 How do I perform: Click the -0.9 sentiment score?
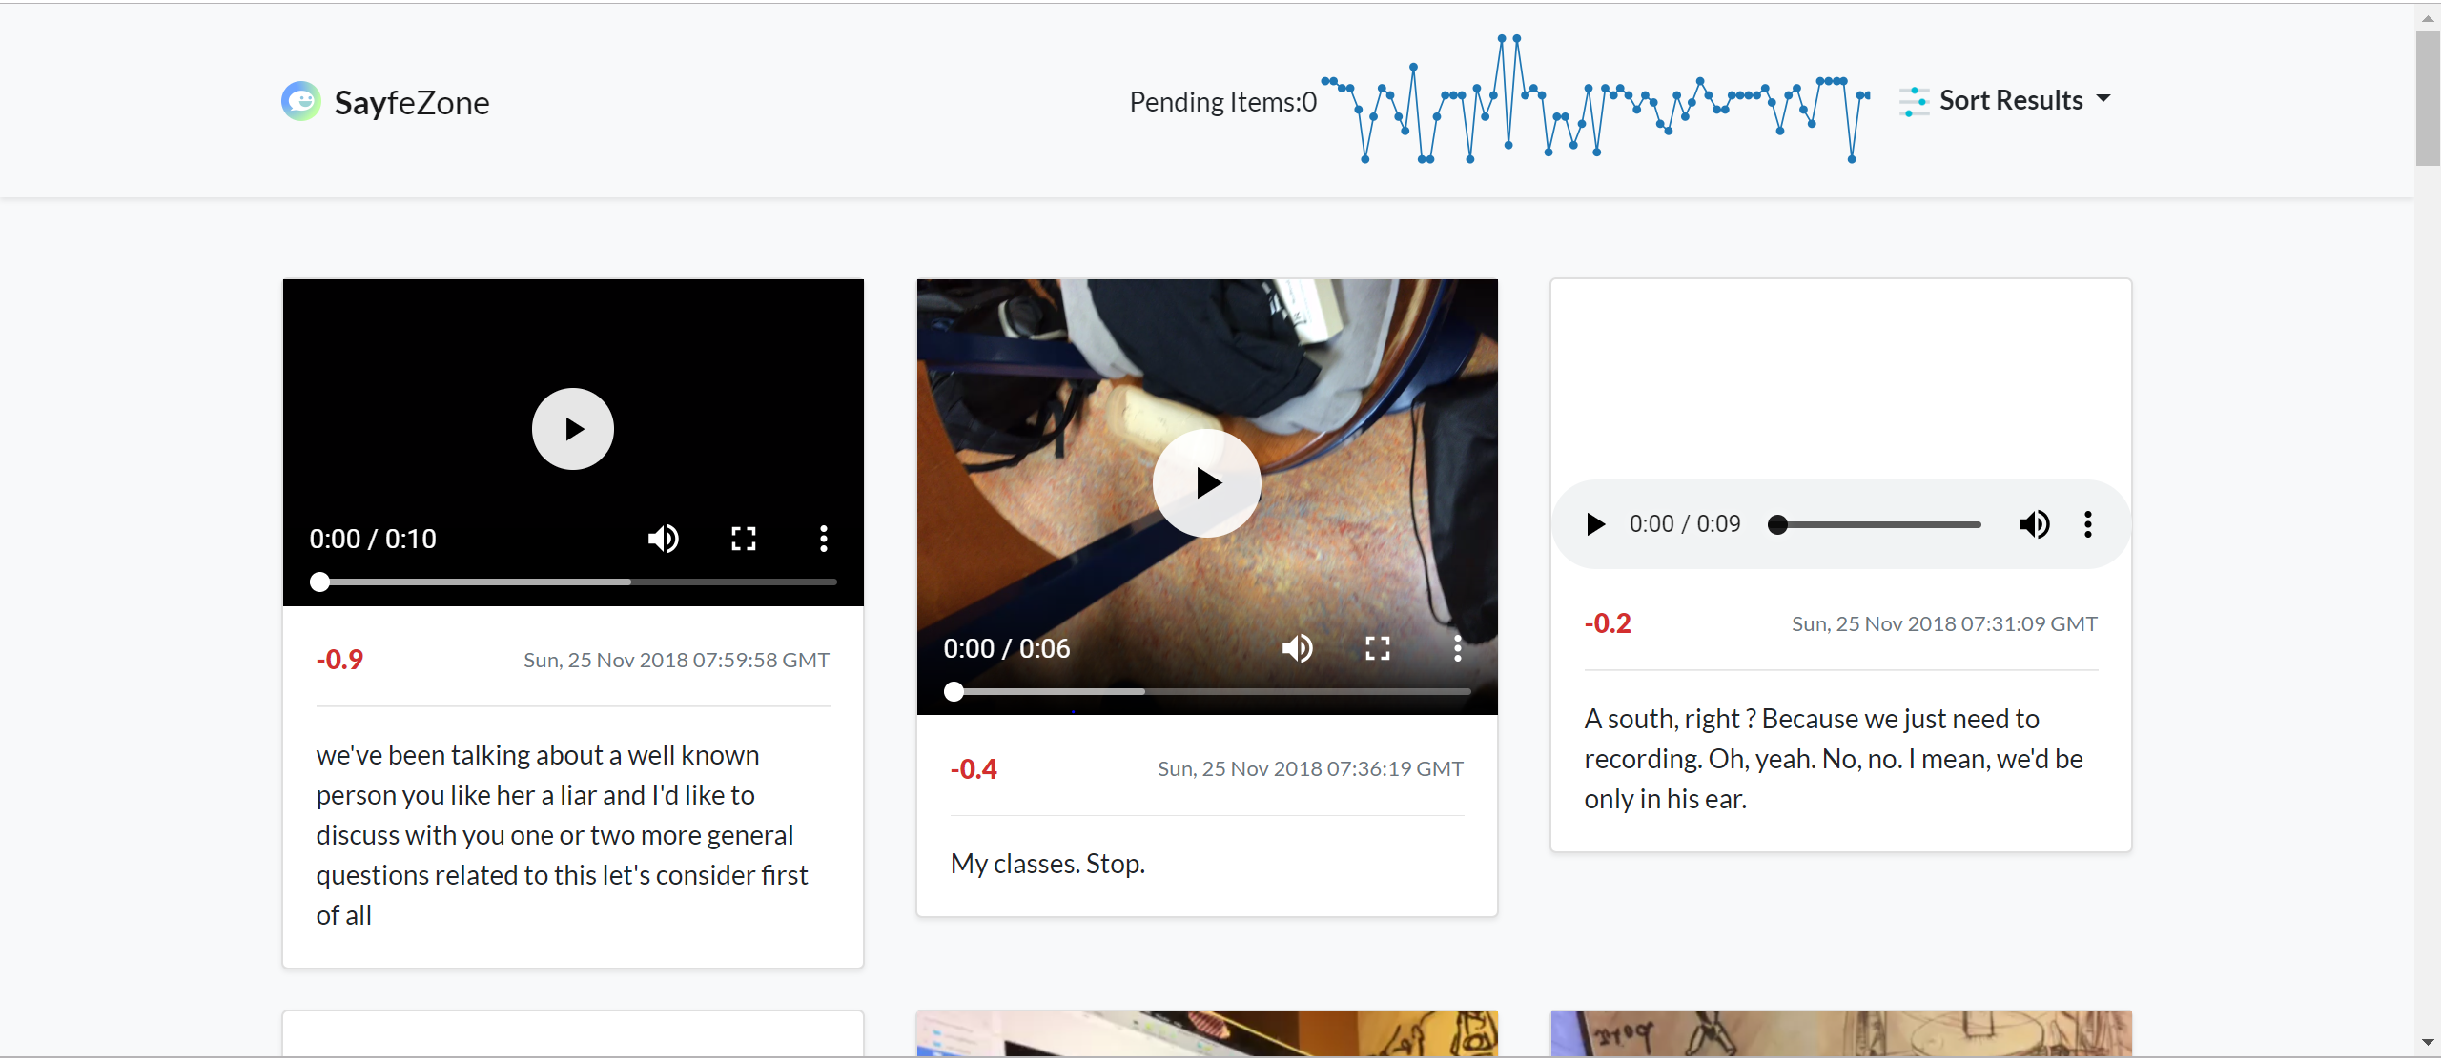(x=339, y=660)
